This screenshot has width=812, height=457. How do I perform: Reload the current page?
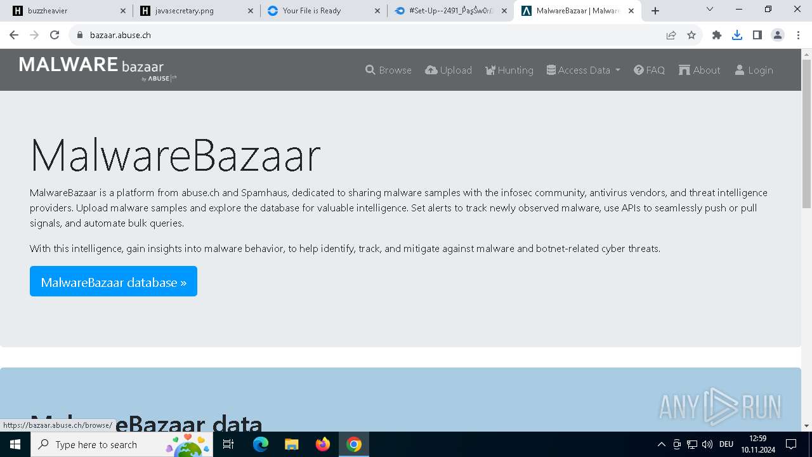55,35
